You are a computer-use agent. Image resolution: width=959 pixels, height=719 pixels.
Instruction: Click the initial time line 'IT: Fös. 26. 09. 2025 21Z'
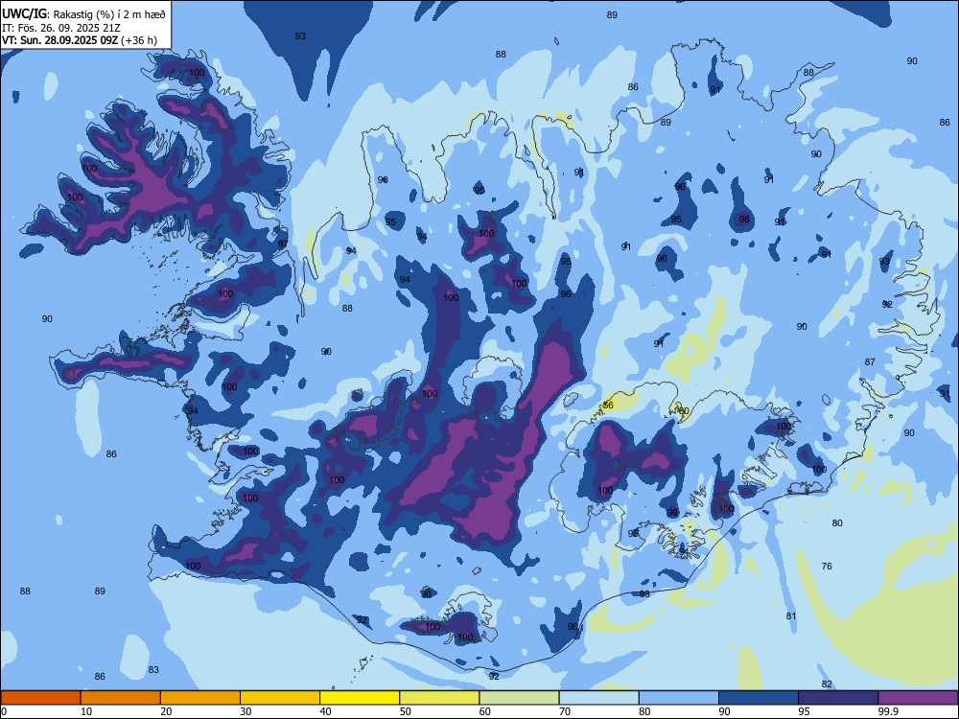click(61, 28)
